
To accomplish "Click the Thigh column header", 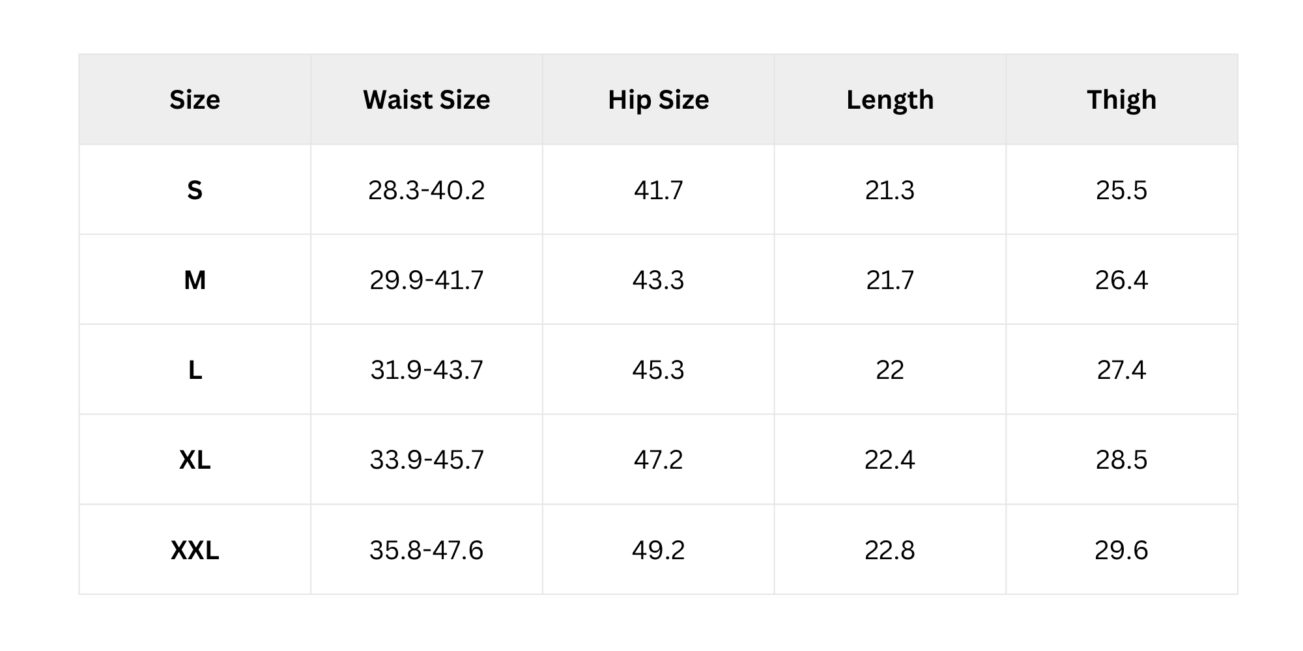I will click(x=1122, y=100).
